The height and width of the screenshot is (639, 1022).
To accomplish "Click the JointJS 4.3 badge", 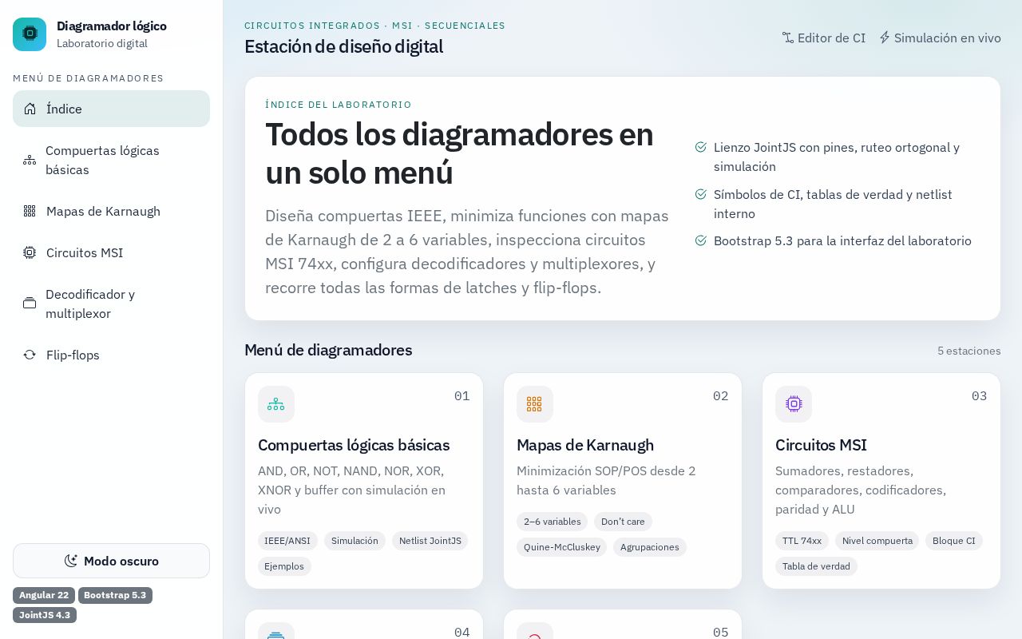I will (x=45, y=615).
